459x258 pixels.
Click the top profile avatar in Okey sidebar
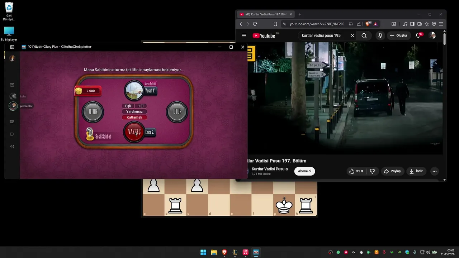[12, 58]
